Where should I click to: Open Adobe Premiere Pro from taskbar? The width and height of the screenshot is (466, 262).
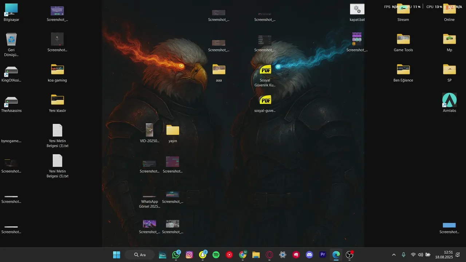coord(323,255)
